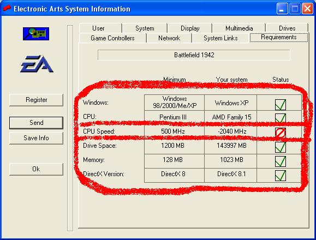Click the Save Info button
The image size is (316, 240).
click(x=36, y=138)
